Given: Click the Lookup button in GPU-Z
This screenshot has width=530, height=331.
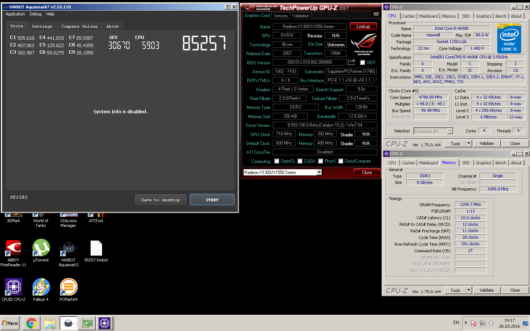Looking at the screenshot, I should [x=363, y=26].
